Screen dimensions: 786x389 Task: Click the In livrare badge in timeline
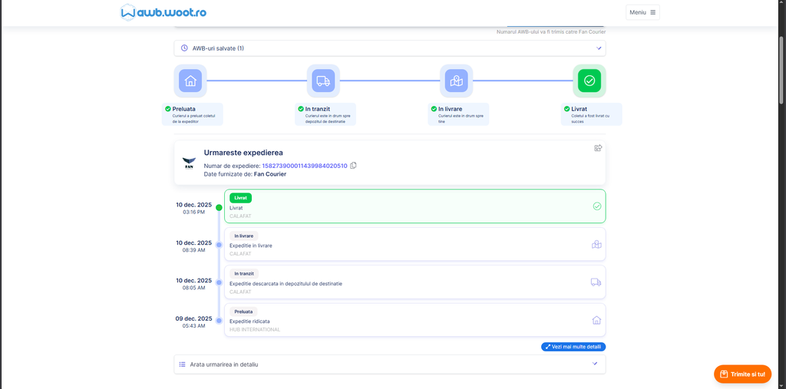tap(243, 236)
